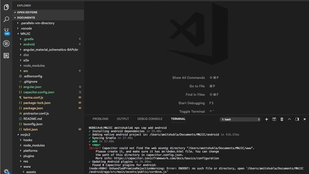Open the .editorconfig file
The width and height of the screenshot is (309, 174).
pyautogui.click(x=48, y=76)
